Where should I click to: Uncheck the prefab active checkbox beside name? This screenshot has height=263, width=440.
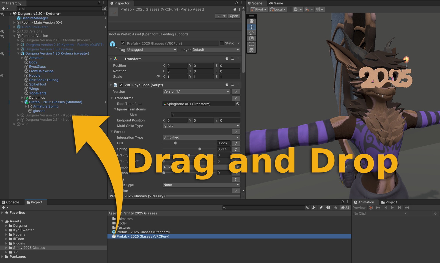click(x=123, y=43)
